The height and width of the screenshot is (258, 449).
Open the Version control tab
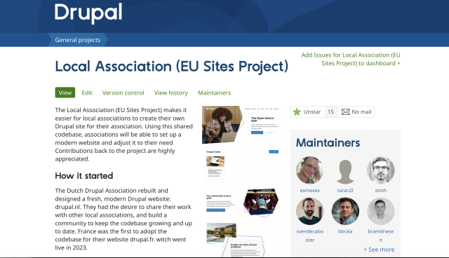coord(123,93)
